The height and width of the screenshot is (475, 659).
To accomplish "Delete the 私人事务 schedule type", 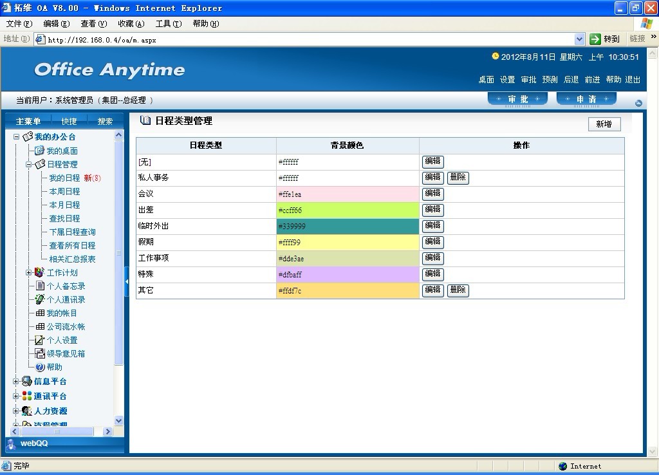I will tap(458, 178).
